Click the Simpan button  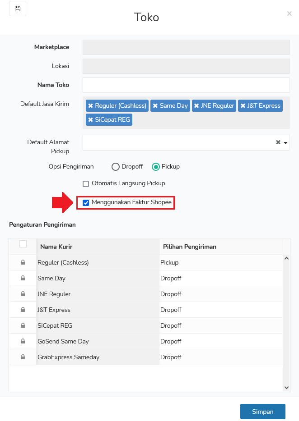[x=263, y=412]
